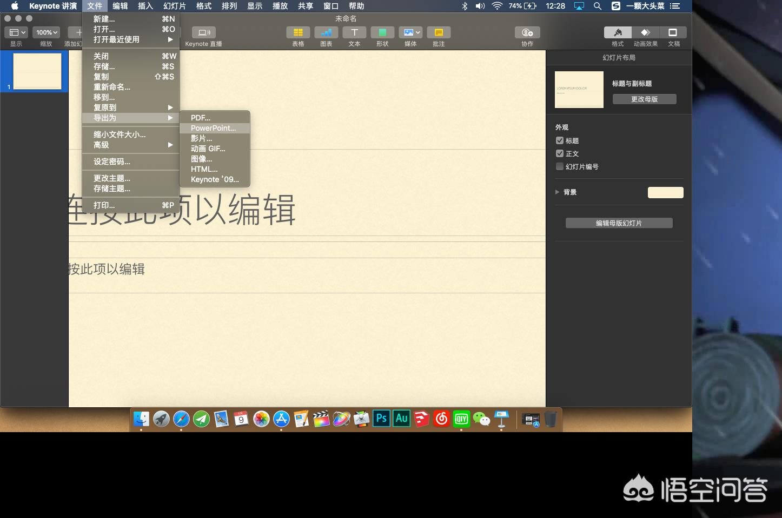The width and height of the screenshot is (782, 518).
Task: Toggle the 正文 body checkbox
Action: 560,153
